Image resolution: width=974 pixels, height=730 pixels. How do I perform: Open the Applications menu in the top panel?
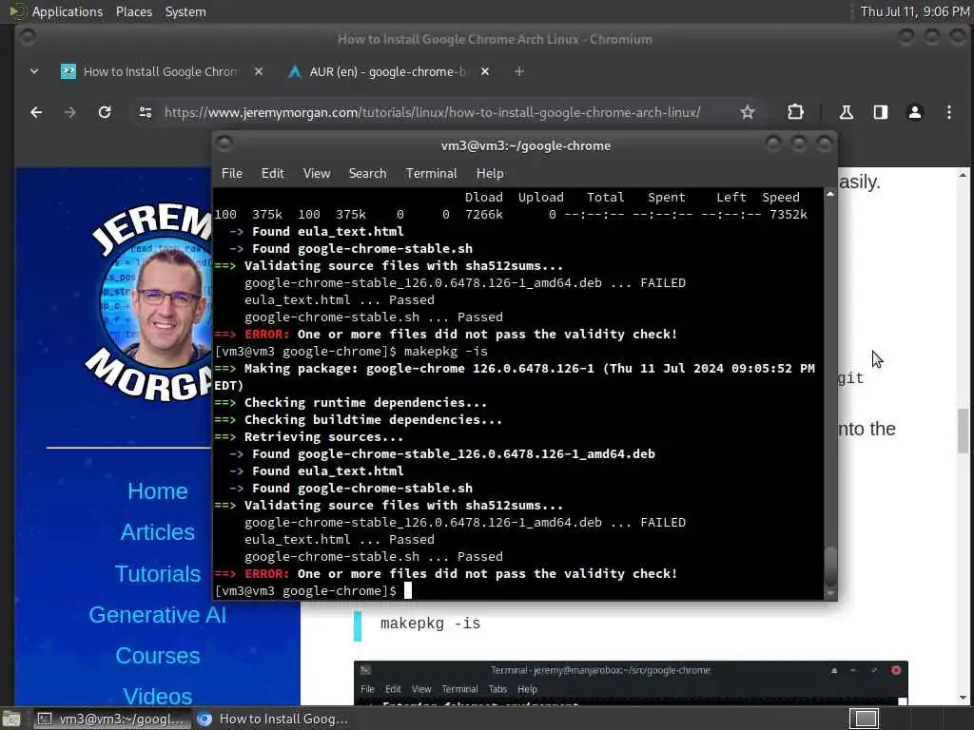(68, 11)
